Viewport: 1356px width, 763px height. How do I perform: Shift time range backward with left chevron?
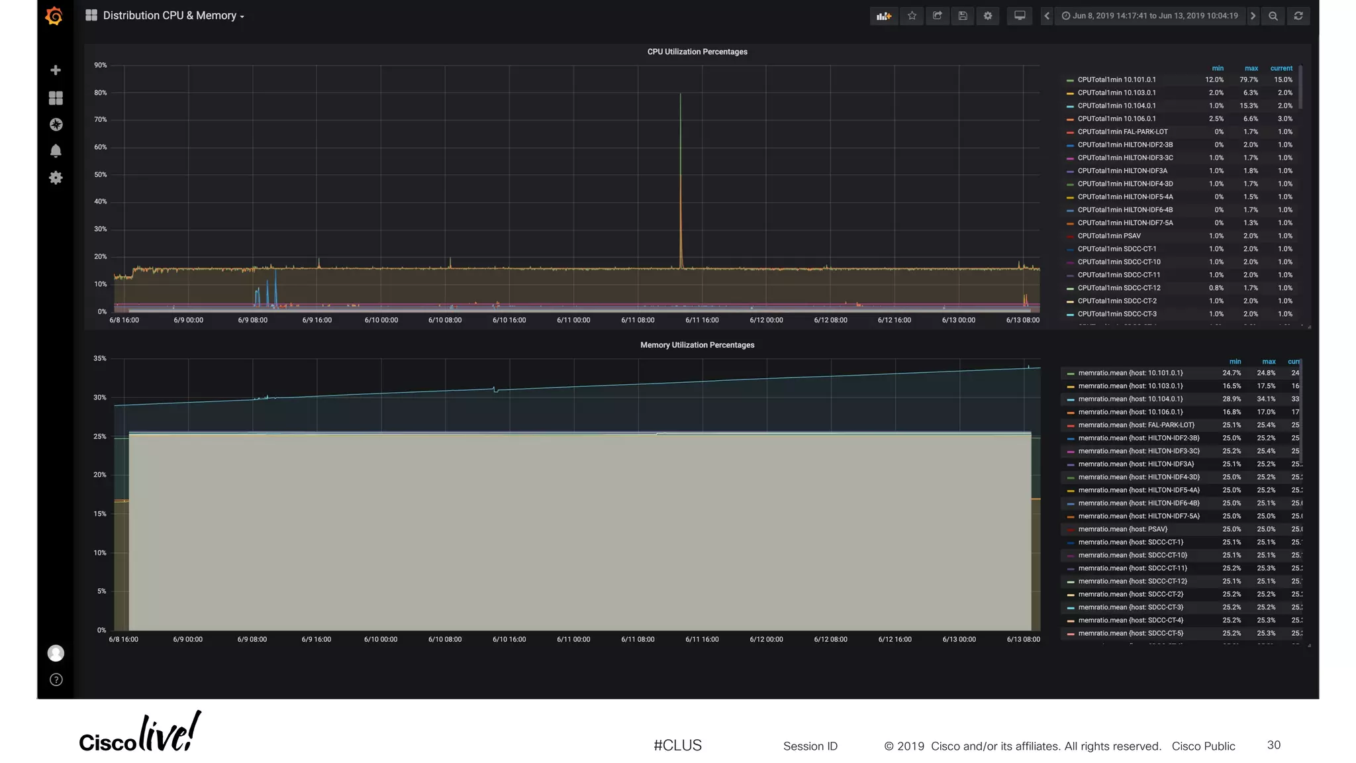[1047, 16]
